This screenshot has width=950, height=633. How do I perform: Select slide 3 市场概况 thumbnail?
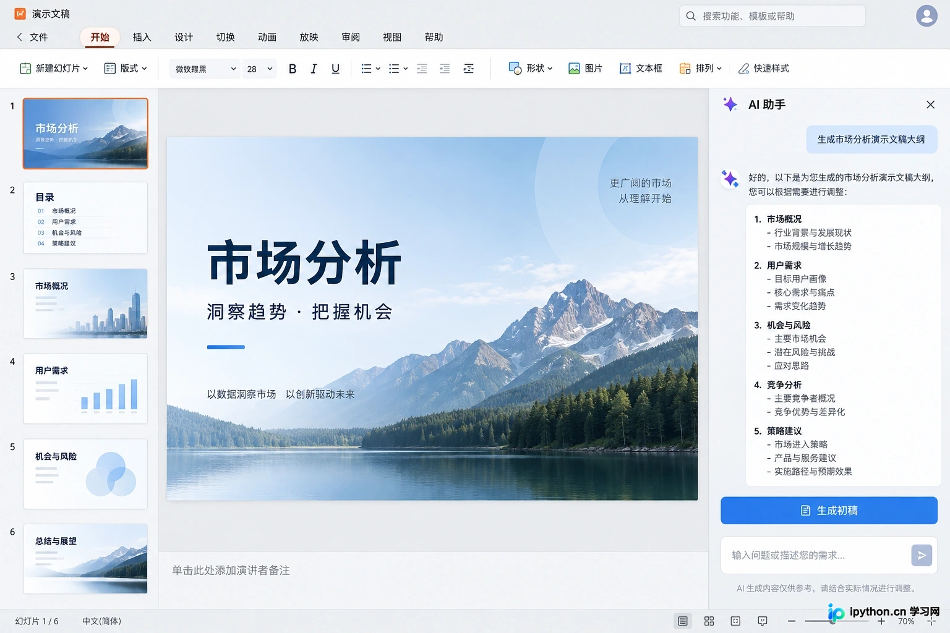tap(85, 304)
